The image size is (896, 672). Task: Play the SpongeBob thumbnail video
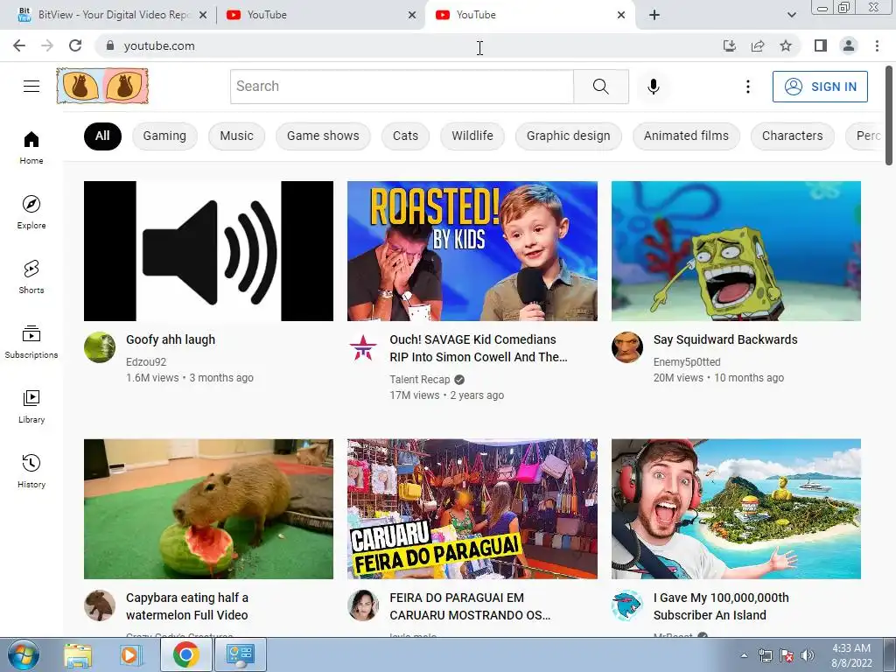click(736, 251)
